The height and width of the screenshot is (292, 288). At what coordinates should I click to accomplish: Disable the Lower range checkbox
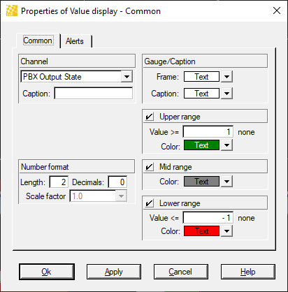(x=149, y=203)
